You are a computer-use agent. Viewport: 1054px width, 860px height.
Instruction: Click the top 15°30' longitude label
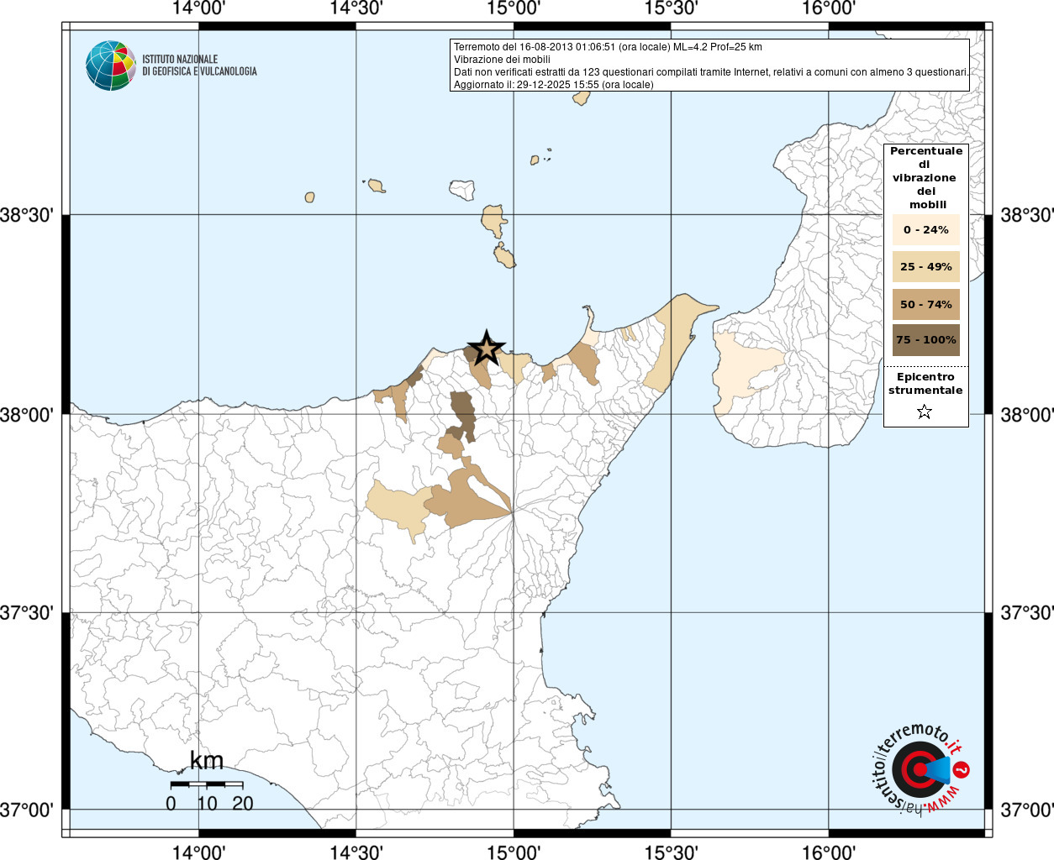[x=671, y=8]
